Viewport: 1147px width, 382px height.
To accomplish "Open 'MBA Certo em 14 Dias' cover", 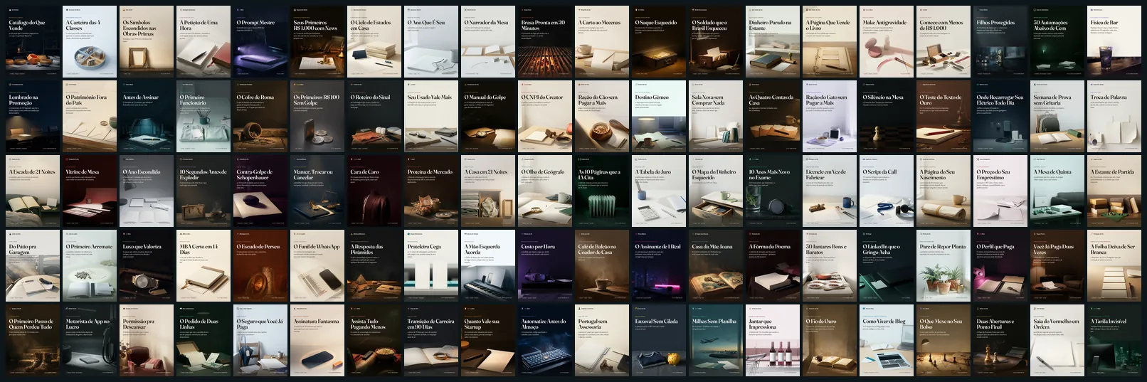I will click(203, 266).
